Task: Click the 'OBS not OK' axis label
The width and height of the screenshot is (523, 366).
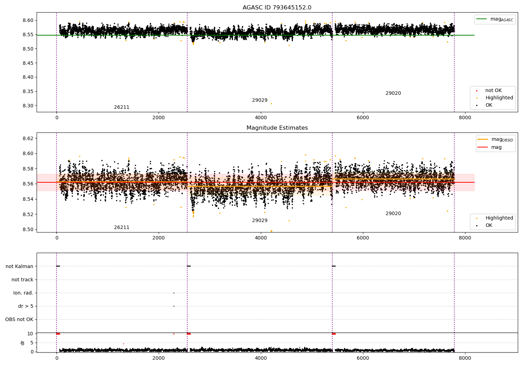Action: [20, 319]
